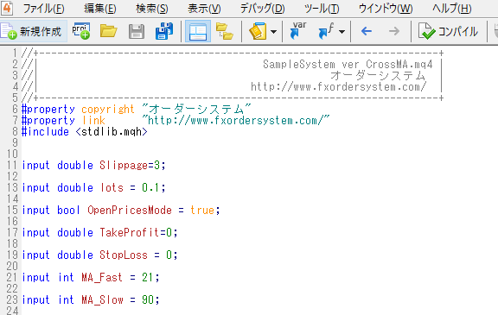Click the new project icon
The height and width of the screenshot is (315, 498).
click(81, 31)
